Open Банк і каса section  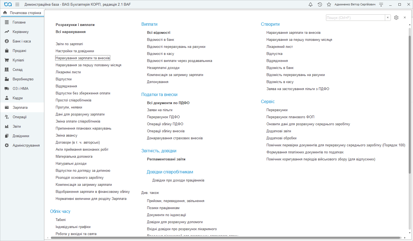click(22, 41)
